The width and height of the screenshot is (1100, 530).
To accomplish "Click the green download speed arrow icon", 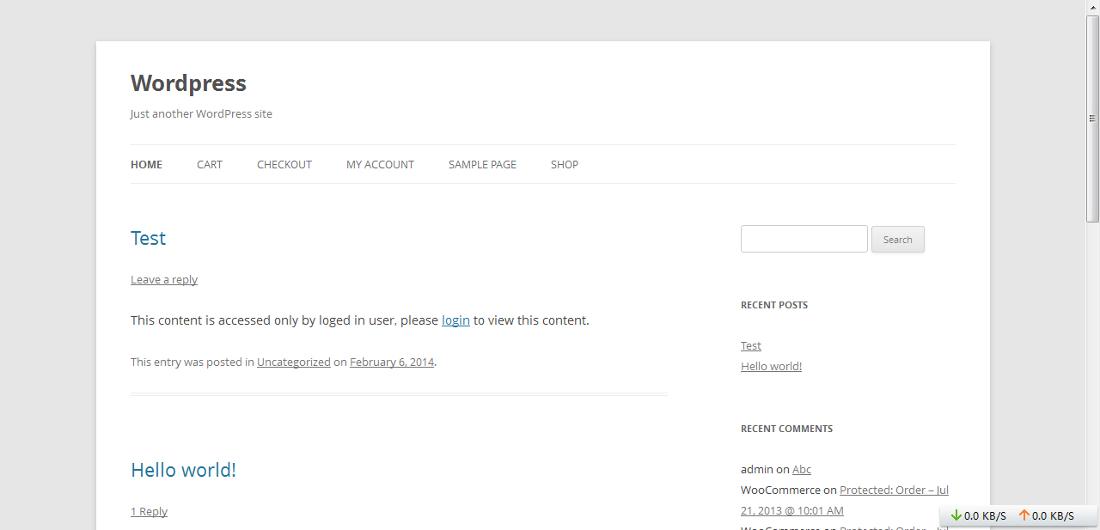I will [x=956, y=515].
